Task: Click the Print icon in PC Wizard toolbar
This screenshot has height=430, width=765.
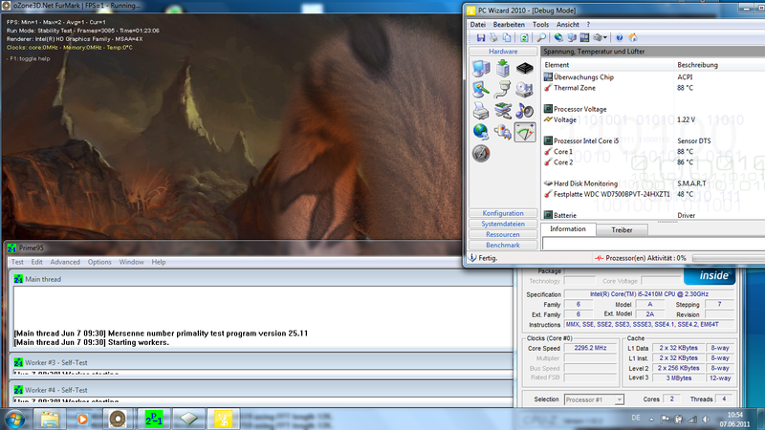Action: [493, 37]
